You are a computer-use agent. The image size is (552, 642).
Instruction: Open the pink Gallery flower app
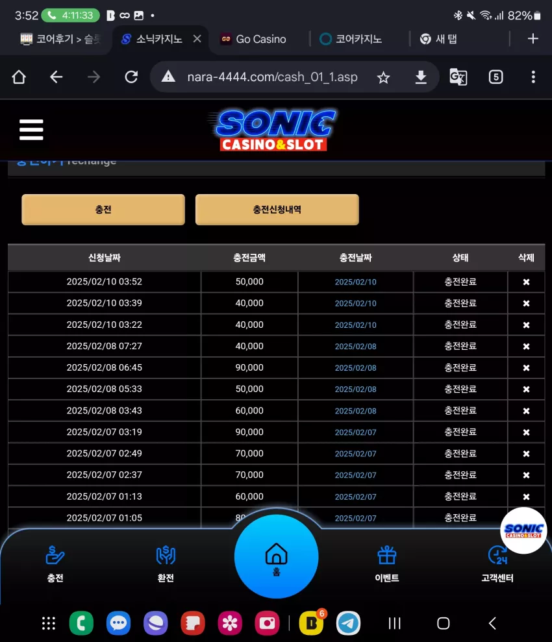230,623
